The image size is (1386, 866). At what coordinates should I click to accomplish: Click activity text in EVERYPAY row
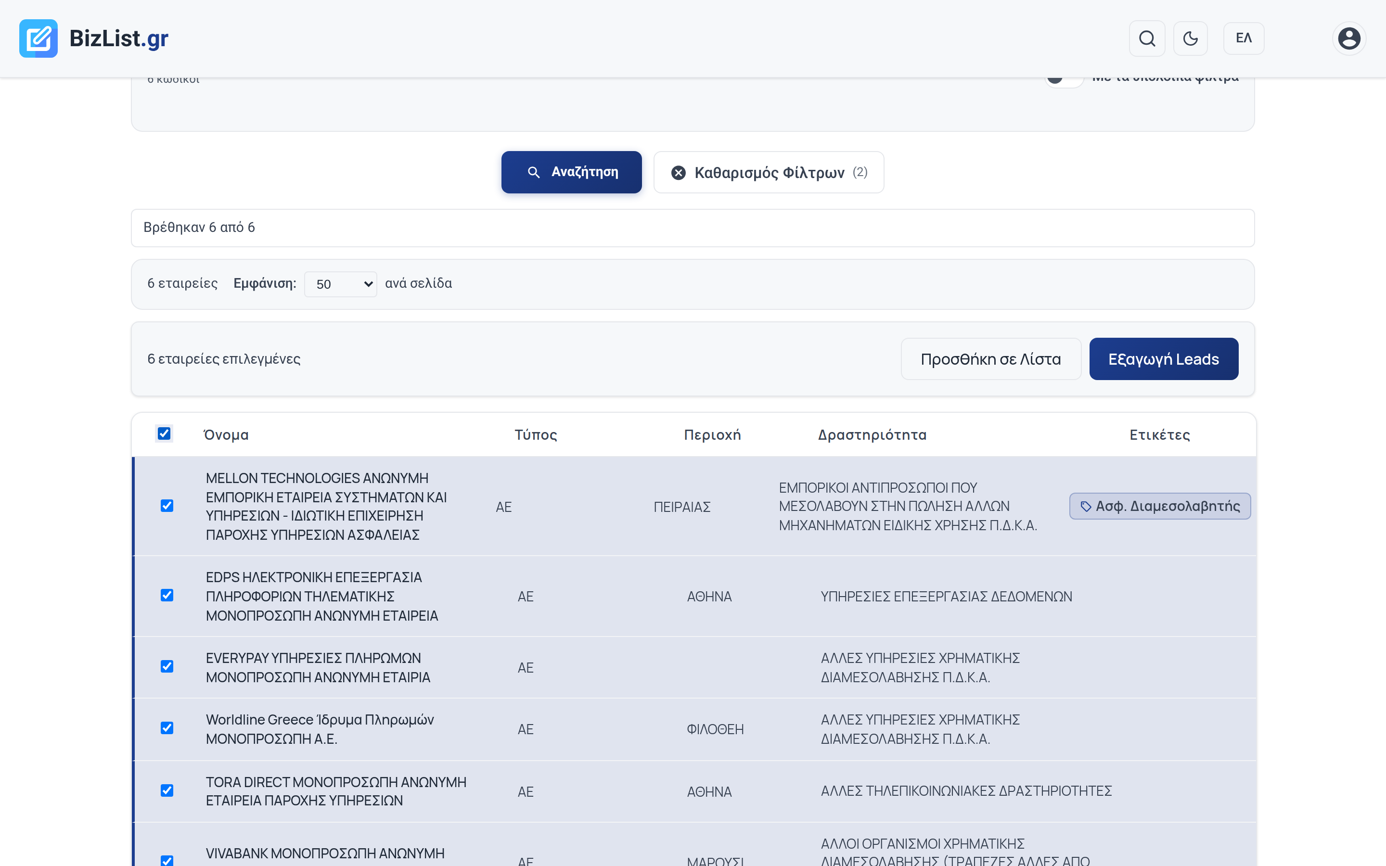click(x=920, y=667)
